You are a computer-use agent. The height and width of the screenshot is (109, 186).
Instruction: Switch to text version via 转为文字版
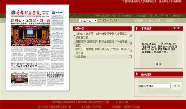pos(154,21)
